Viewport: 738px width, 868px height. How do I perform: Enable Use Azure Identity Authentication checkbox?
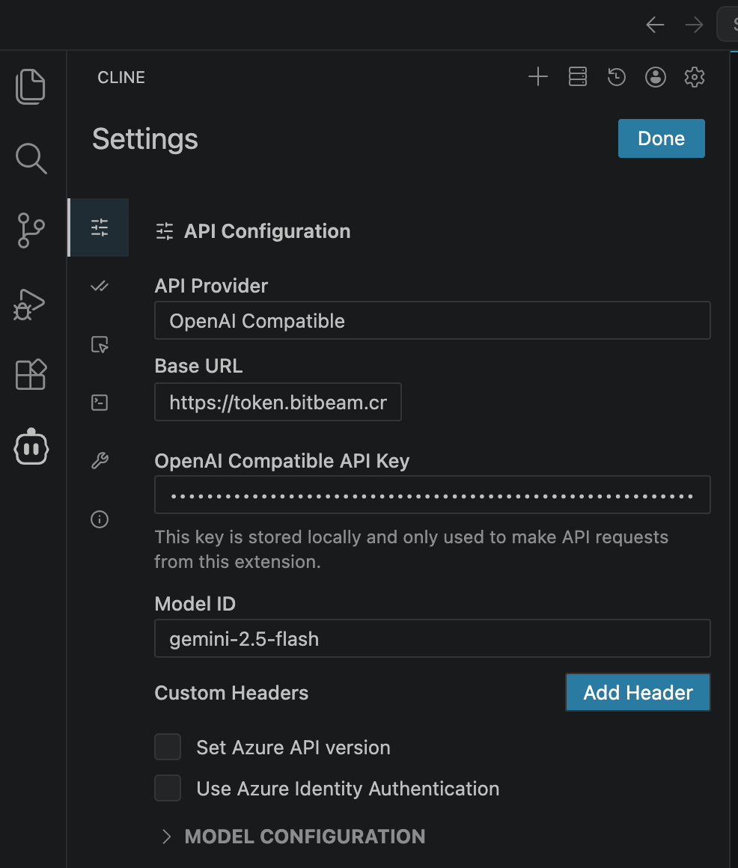pyautogui.click(x=168, y=788)
